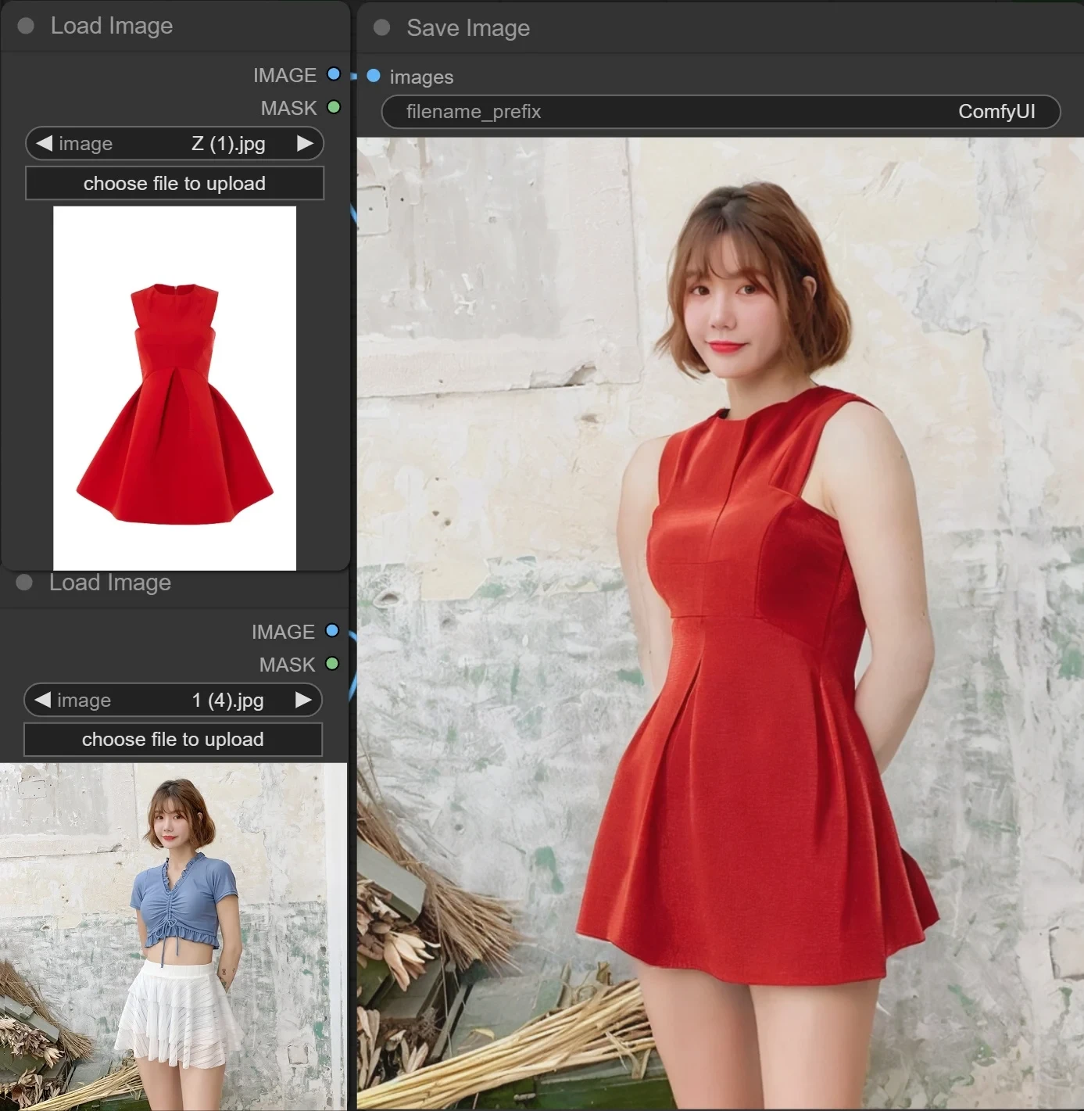Viewport: 1084px width, 1111px height.
Task: Open the image file list showing Z (1).jpg
Action: click(x=174, y=143)
